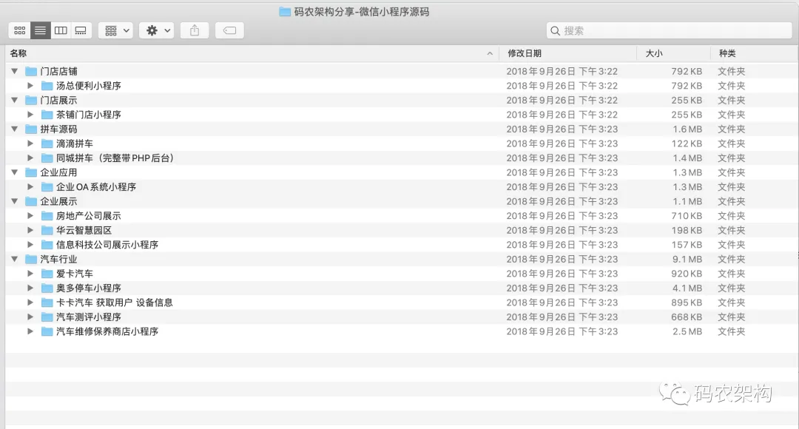Select the 拼车源码 folder icon

click(x=31, y=129)
